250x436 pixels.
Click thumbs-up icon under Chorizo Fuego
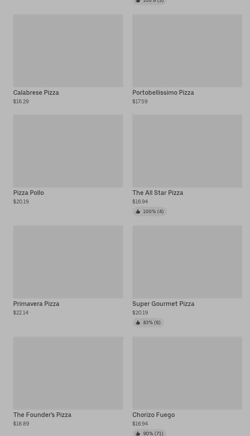coord(138,433)
